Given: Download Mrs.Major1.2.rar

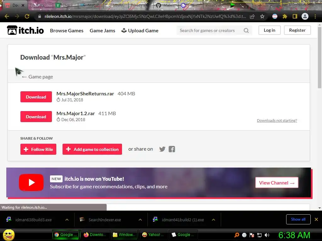Looking at the screenshot, I should [x=36, y=117].
